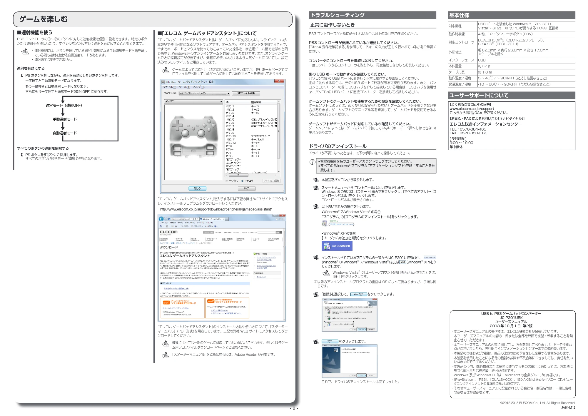Open the プロファイル dropdown list
The width and height of the screenshot is (588, 416).
click(204, 93)
